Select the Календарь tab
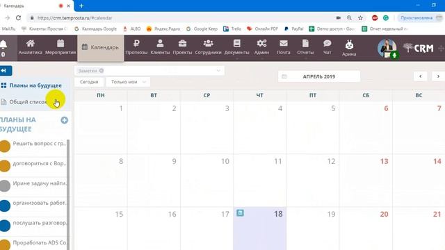The width and height of the screenshot is (445, 250). coord(100,47)
